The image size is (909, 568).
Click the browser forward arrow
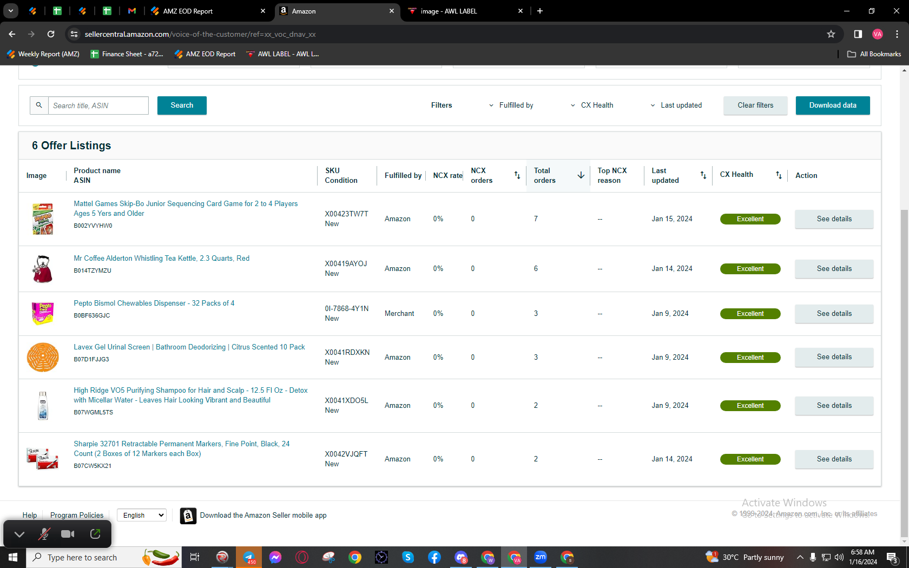(31, 34)
